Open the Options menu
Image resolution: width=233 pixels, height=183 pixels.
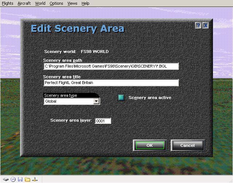(56, 3)
